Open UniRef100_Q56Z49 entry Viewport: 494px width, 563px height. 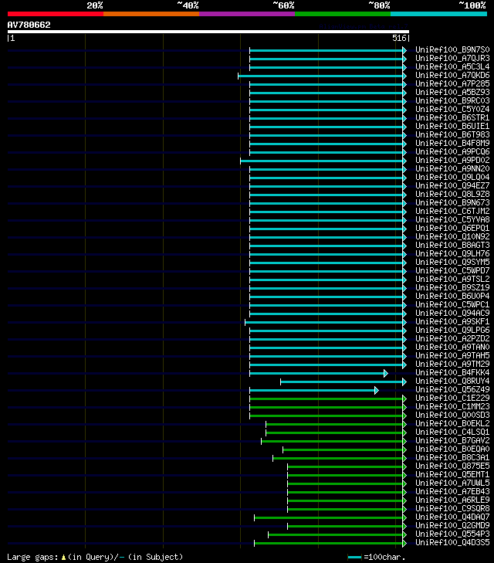(452, 389)
